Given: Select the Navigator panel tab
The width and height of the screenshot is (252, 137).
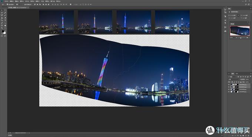Looking at the screenshot, I should [232, 24].
